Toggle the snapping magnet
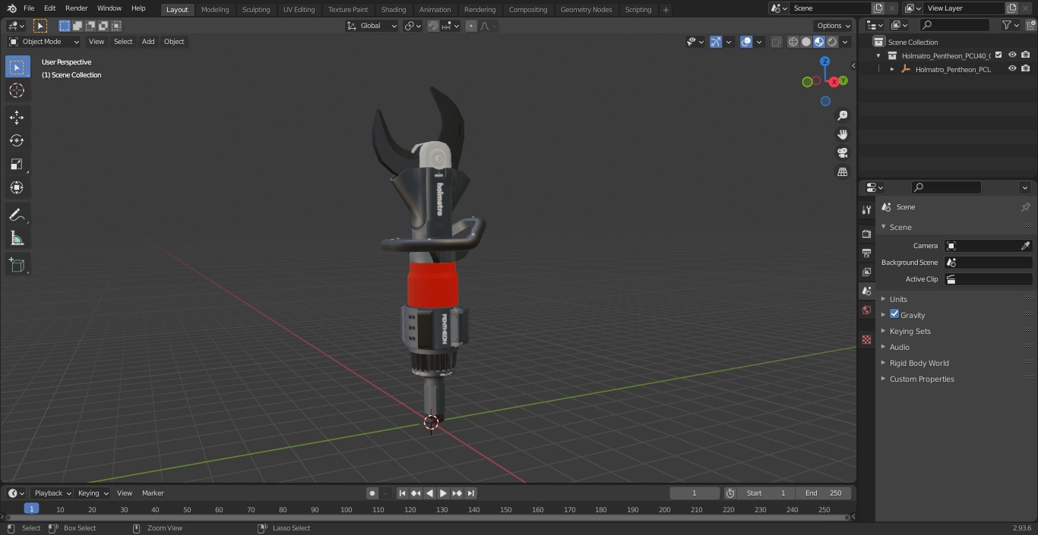The image size is (1038, 535). [433, 26]
